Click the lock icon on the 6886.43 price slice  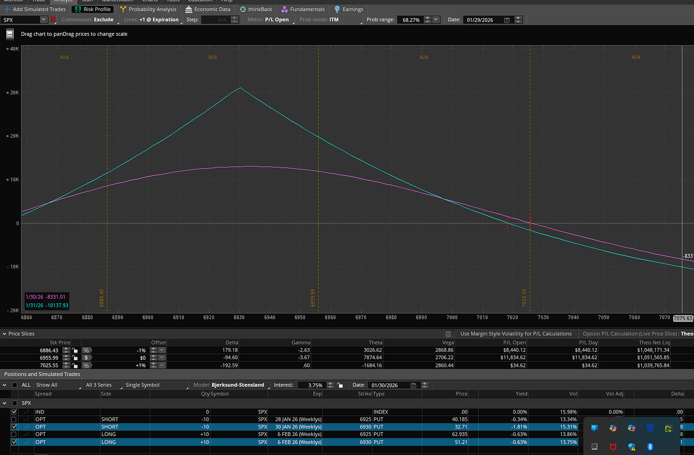pyautogui.click(x=75, y=350)
